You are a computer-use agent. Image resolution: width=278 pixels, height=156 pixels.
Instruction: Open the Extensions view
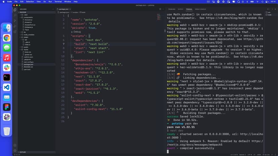click(x=15, y=31)
